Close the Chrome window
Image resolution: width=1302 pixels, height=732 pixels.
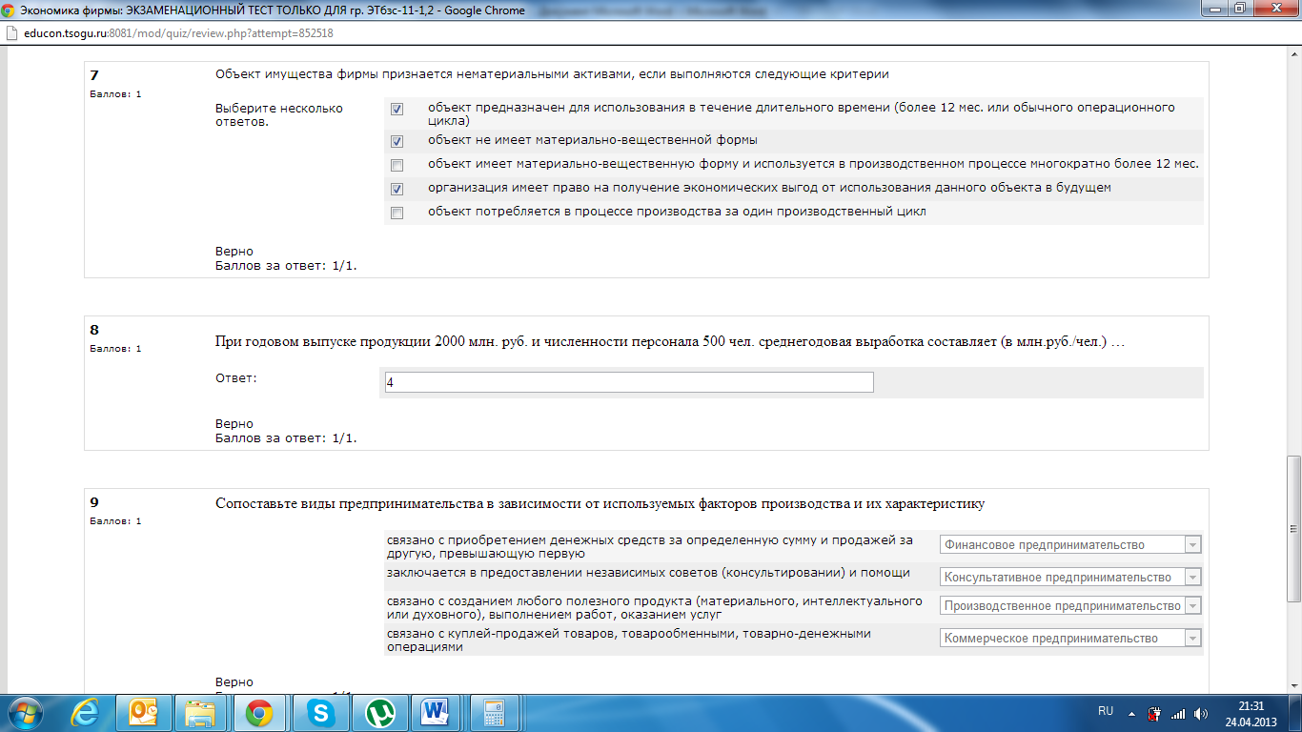[x=1274, y=9]
